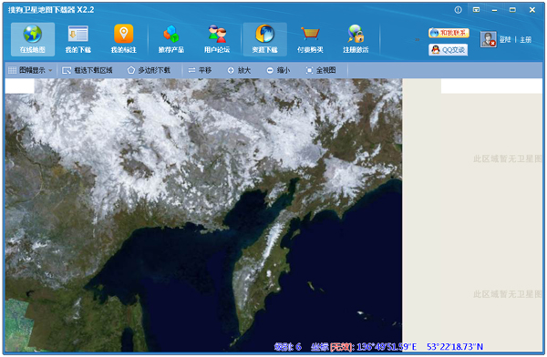Viewport: 547px width, 357px height.
Task: Click 全视图 full view tool
Action: pos(321,70)
